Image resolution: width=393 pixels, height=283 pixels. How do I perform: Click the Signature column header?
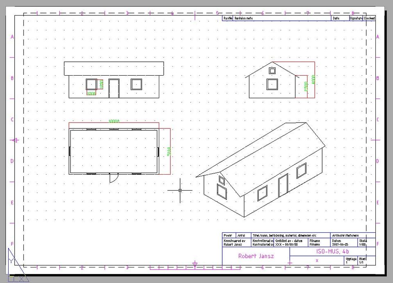click(356, 18)
